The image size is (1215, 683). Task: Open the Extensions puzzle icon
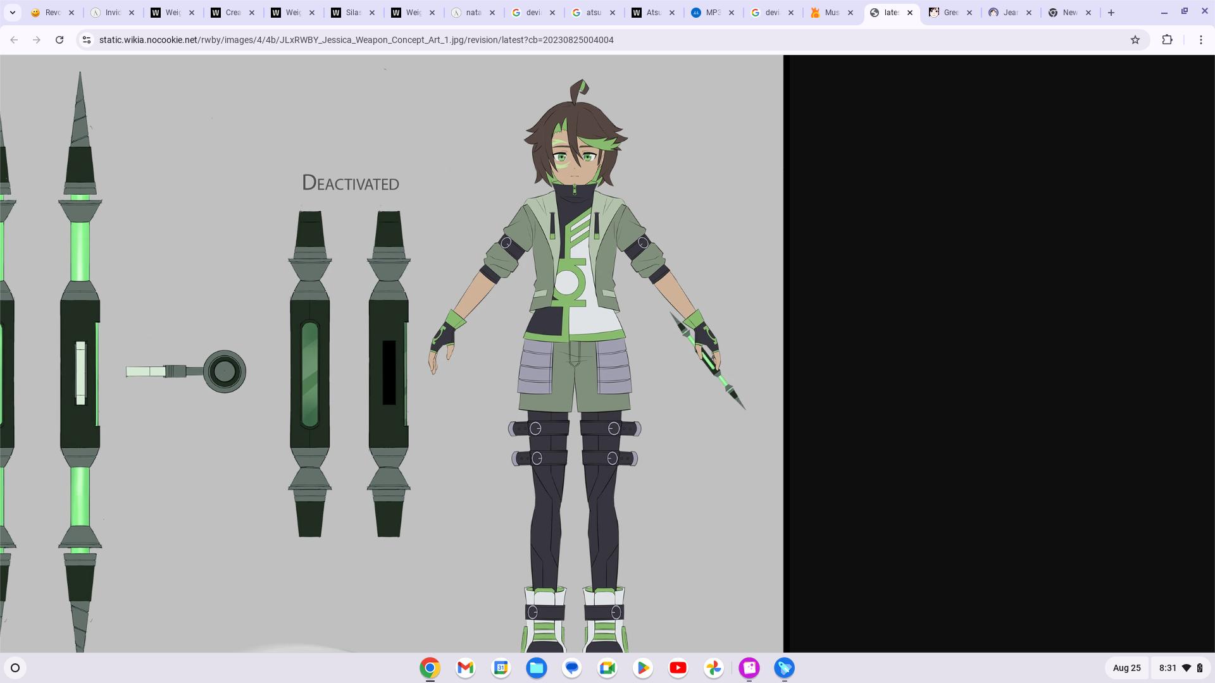(x=1168, y=40)
